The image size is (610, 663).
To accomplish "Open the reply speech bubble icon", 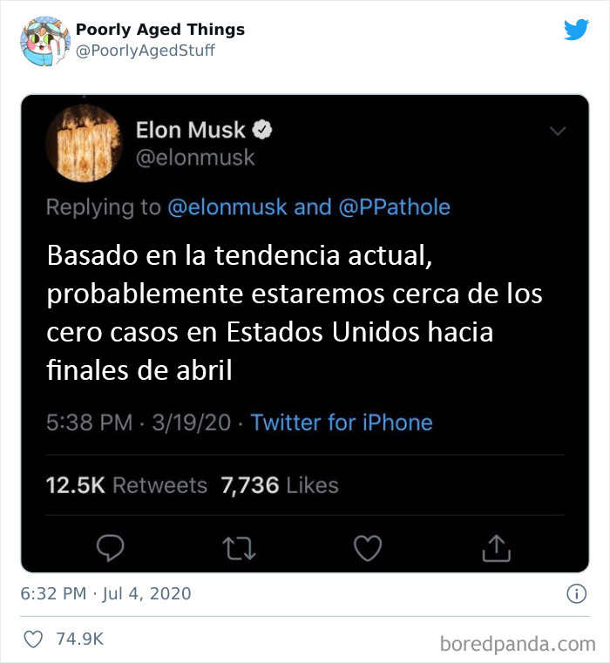I will coord(111,548).
